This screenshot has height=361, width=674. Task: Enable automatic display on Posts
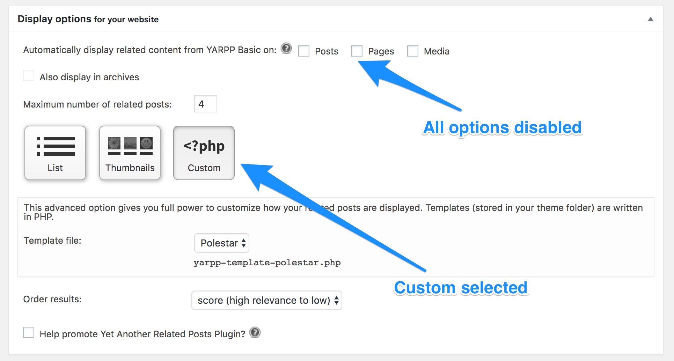pyautogui.click(x=304, y=51)
